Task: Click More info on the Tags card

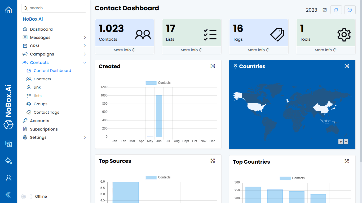Action: (x=258, y=50)
